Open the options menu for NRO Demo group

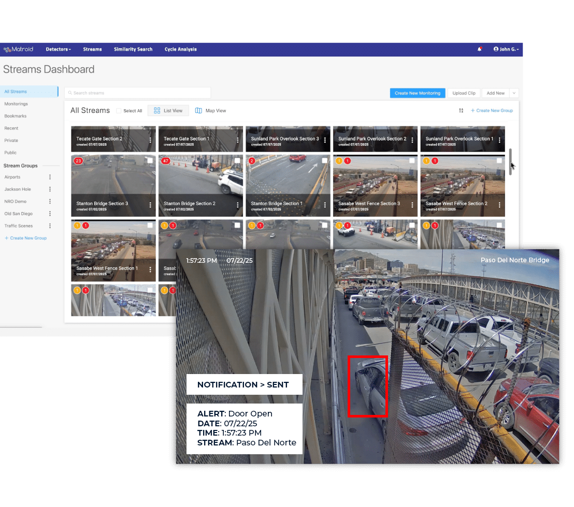(x=50, y=201)
